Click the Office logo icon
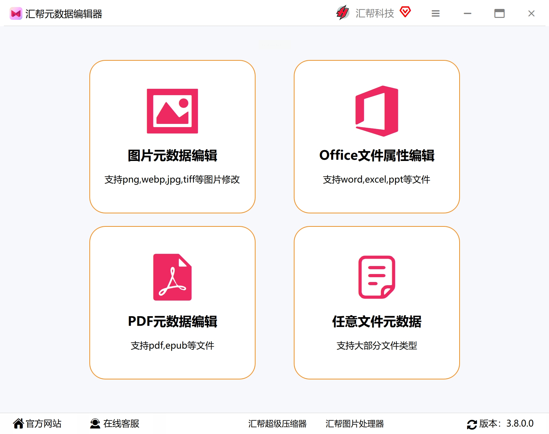The image size is (549, 434). pyautogui.click(x=377, y=111)
